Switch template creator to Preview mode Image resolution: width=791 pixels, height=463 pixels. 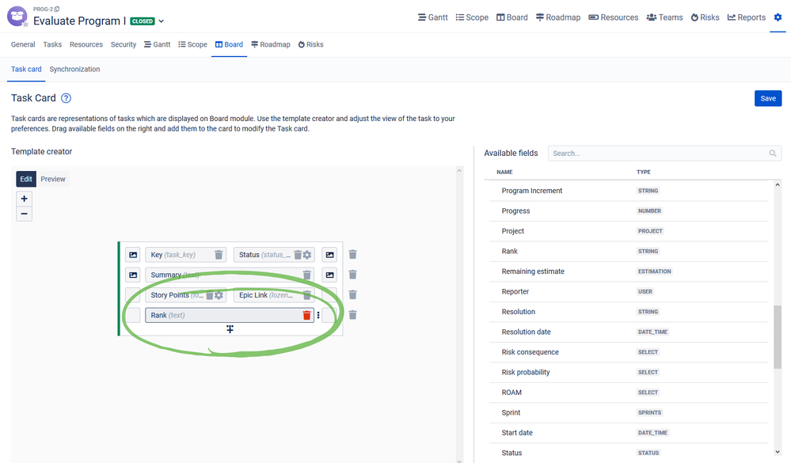pyautogui.click(x=53, y=179)
